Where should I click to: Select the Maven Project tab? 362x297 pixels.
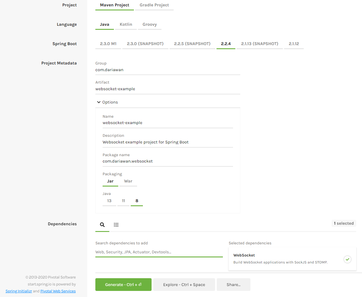tap(114, 5)
